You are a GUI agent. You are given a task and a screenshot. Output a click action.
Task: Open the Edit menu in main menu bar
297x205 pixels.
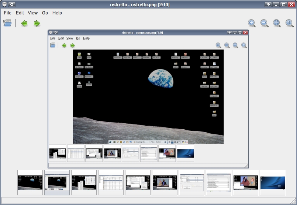[x=20, y=13]
